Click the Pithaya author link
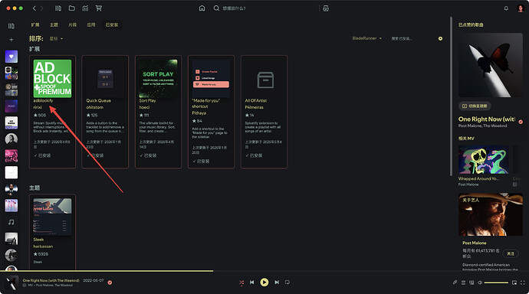 click(x=199, y=113)
